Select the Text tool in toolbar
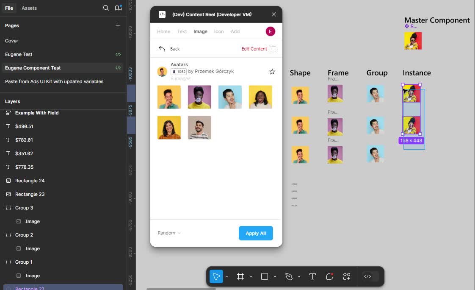This screenshot has height=290, width=475. pyautogui.click(x=312, y=276)
